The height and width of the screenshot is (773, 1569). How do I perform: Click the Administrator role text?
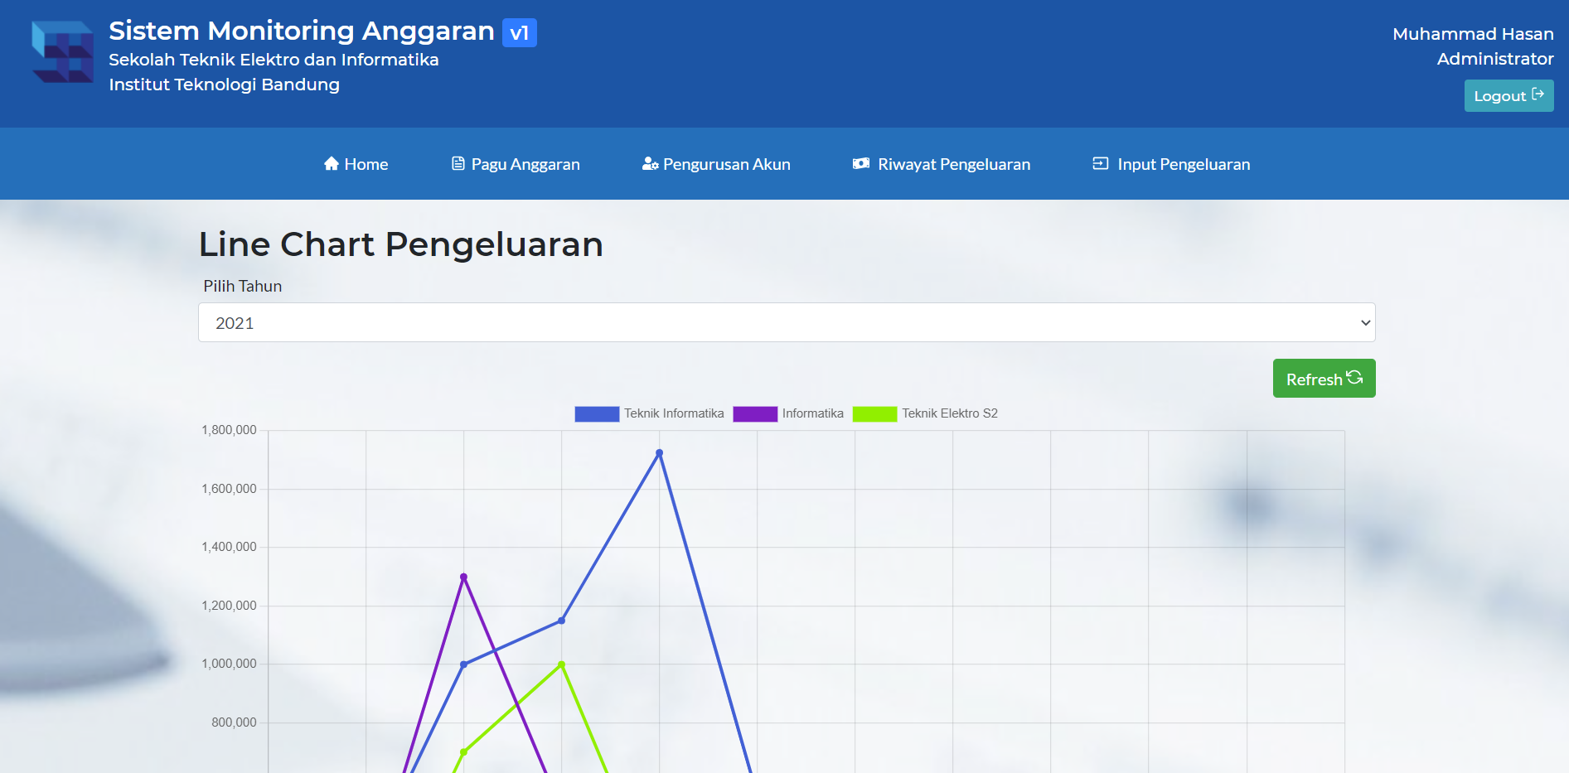(x=1495, y=59)
